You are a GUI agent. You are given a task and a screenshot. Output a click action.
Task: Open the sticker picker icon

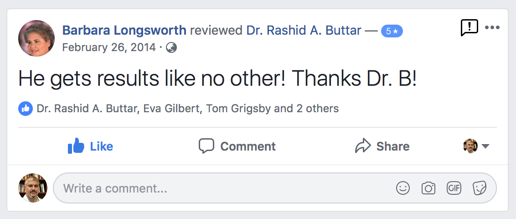[x=480, y=188]
